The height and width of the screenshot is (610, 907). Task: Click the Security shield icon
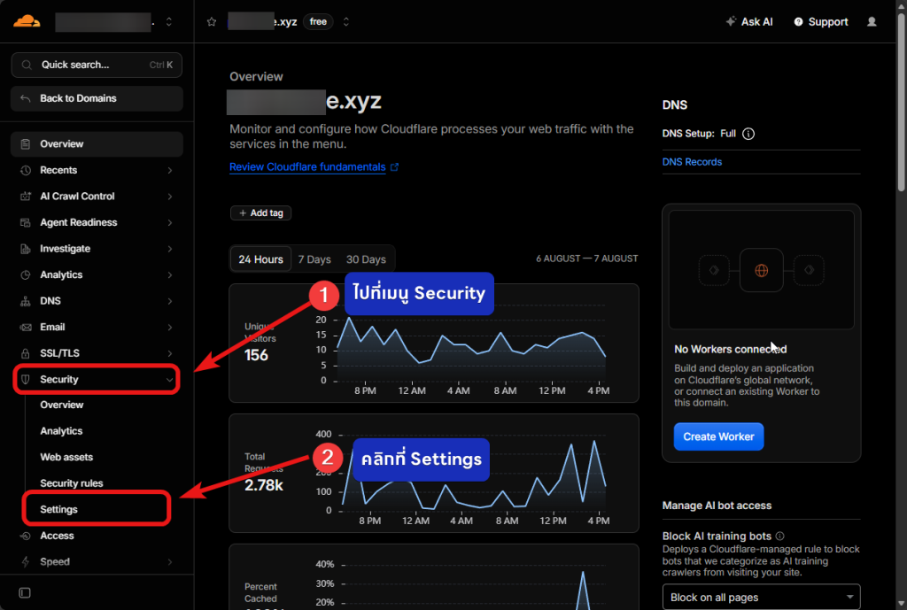coord(26,379)
